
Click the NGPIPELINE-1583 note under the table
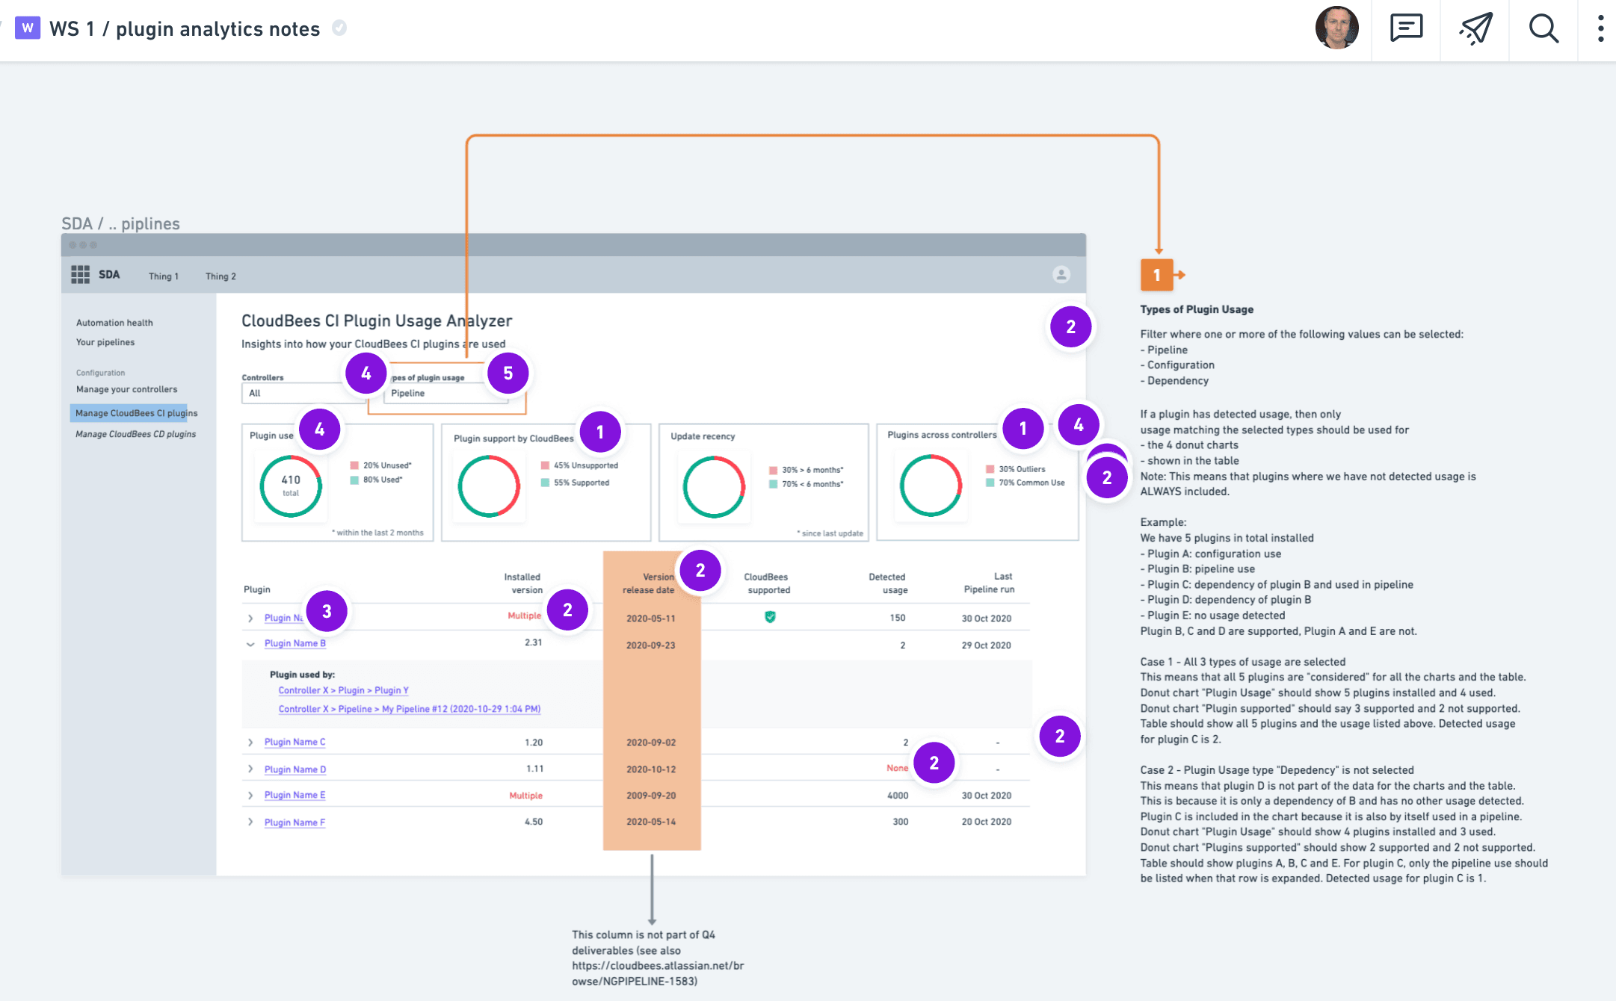pos(658,958)
